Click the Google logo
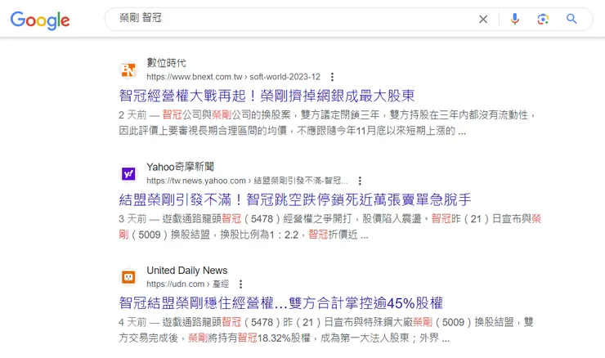 40,20
